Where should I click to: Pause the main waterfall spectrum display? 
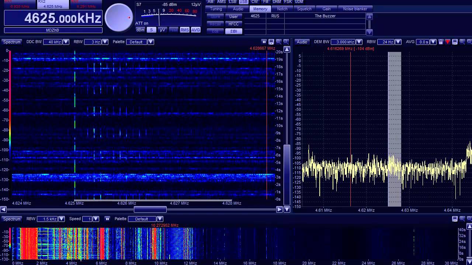(x=264, y=42)
